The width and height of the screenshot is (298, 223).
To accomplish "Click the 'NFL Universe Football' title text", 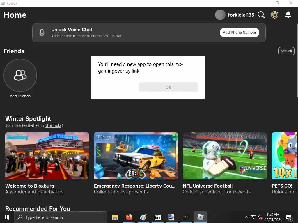I will (x=208, y=186).
